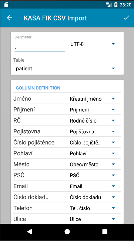Tap the Android recent apps square

coord(105,232)
